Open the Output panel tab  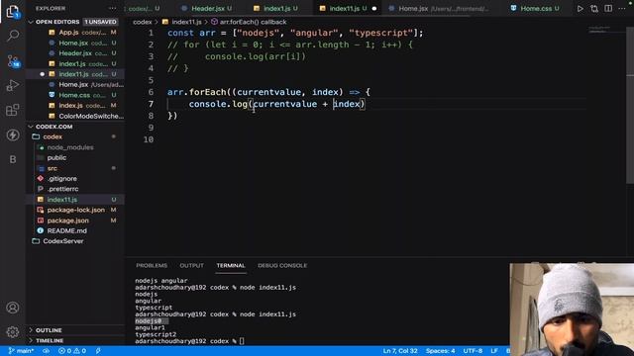pyautogui.click(x=191, y=266)
